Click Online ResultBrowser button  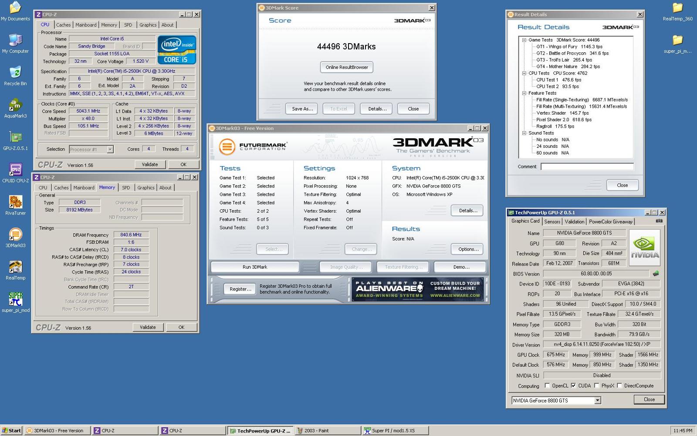pyautogui.click(x=347, y=67)
